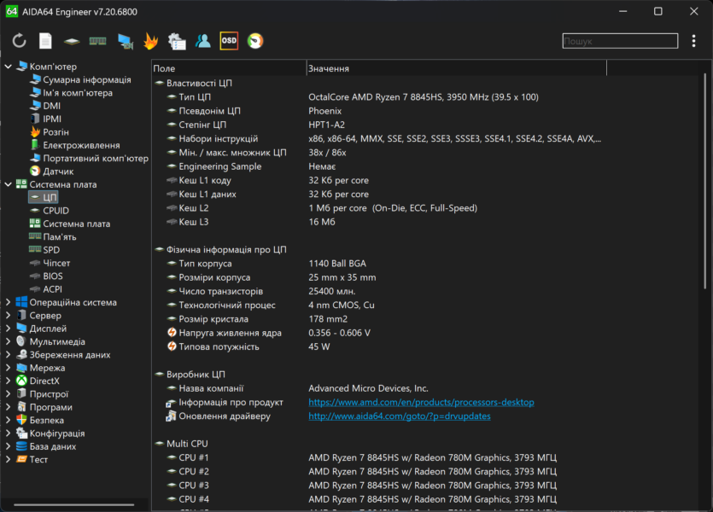Expand the DirectX tree node
The height and width of the screenshot is (512, 713).
9,381
